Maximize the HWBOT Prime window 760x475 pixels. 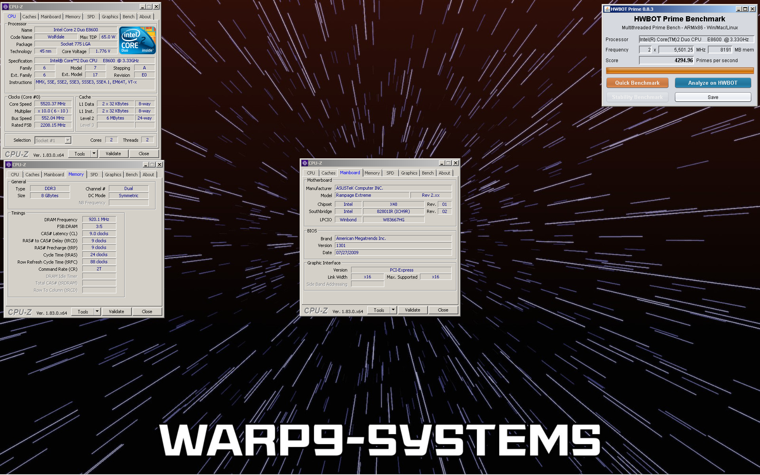(x=745, y=9)
